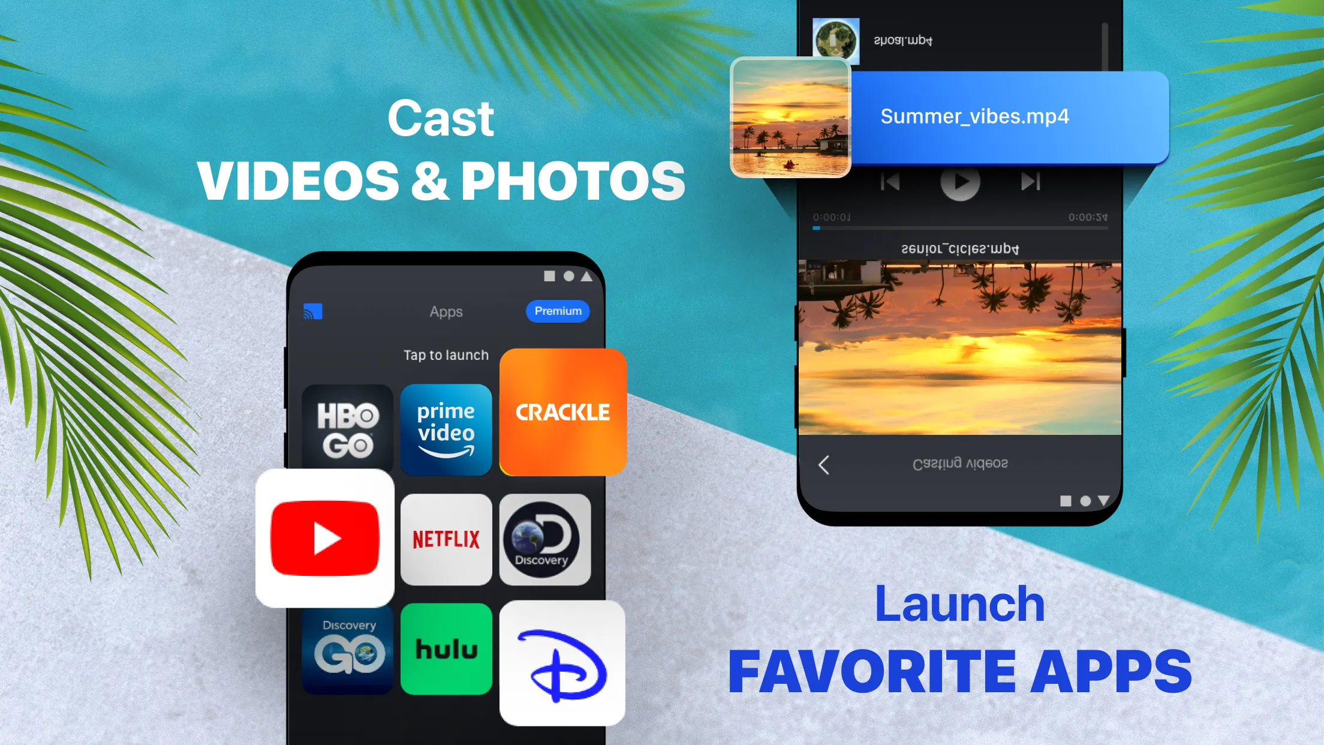Switch to Apps tab

point(446,311)
